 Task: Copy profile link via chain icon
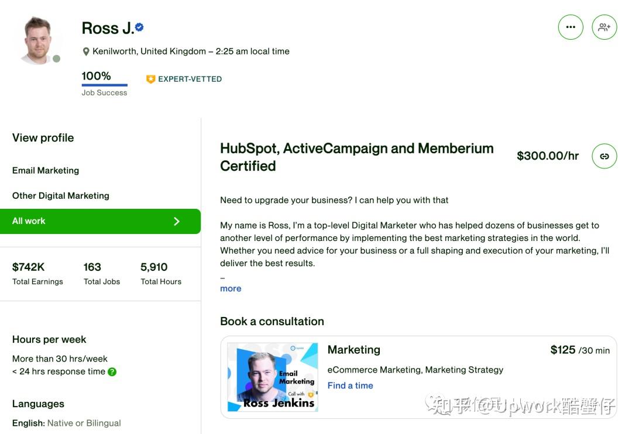604,156
